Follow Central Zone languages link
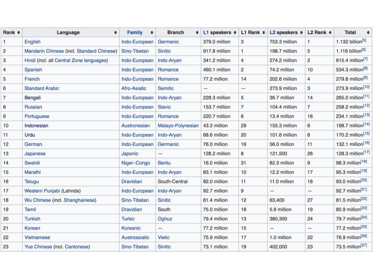This screenshot has height=279, width=373. tap(81, 60)
